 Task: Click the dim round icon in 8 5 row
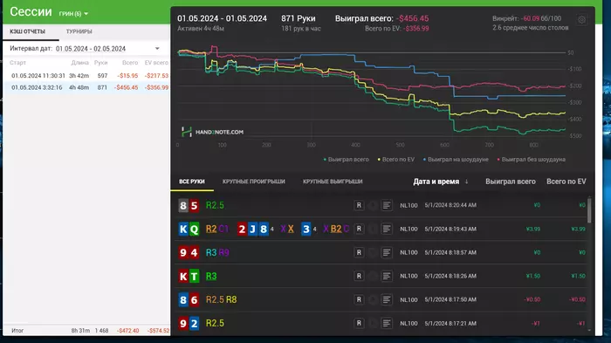(373, 205)
